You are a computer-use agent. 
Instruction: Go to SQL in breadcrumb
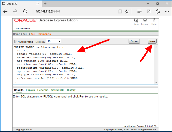click(26, 34)
